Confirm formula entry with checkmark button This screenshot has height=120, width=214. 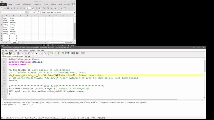click(x=34, y=12)
